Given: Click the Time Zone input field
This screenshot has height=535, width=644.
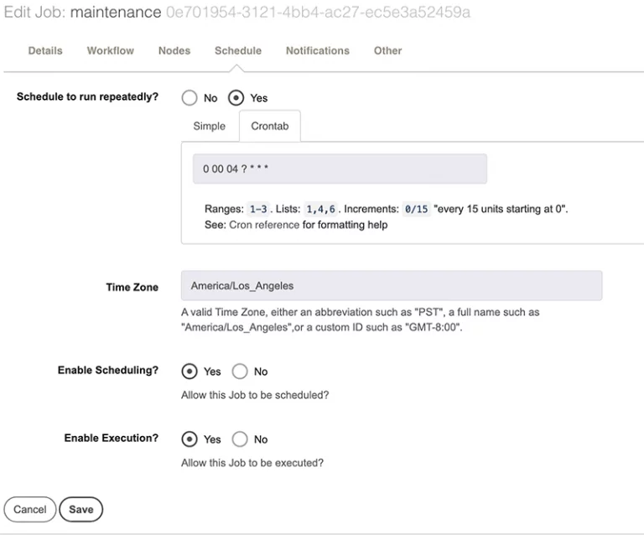Looking at the screenshot, I should pos(392,285).
